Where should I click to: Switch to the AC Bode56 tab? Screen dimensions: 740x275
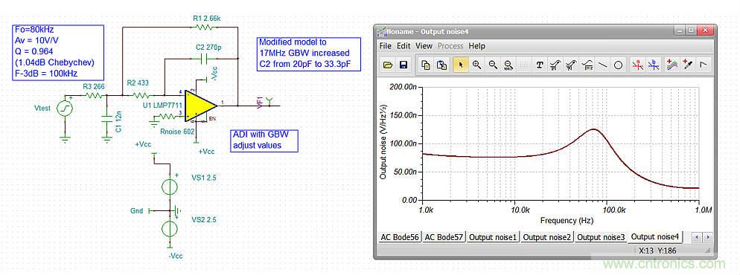[400, 237]
